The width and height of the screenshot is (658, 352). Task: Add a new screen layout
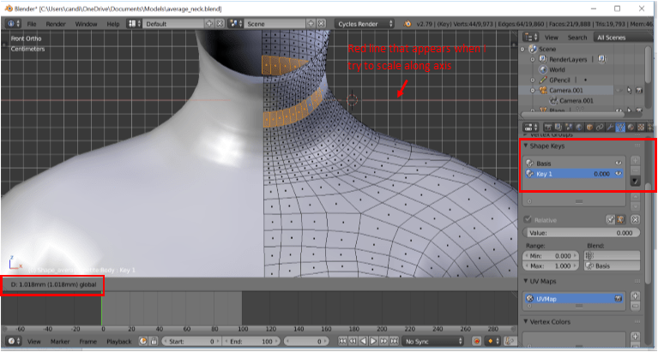(x=209, y=24)
